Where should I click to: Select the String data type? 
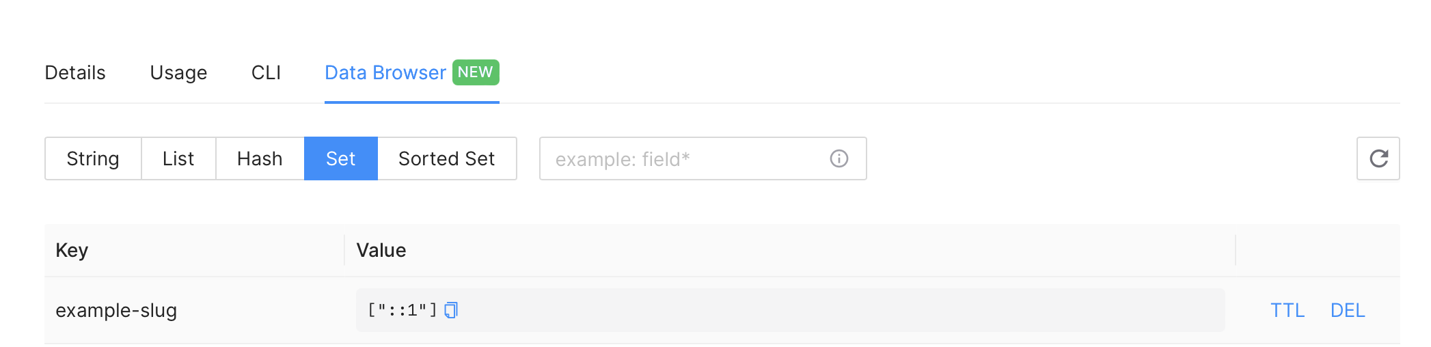(93, 158)
